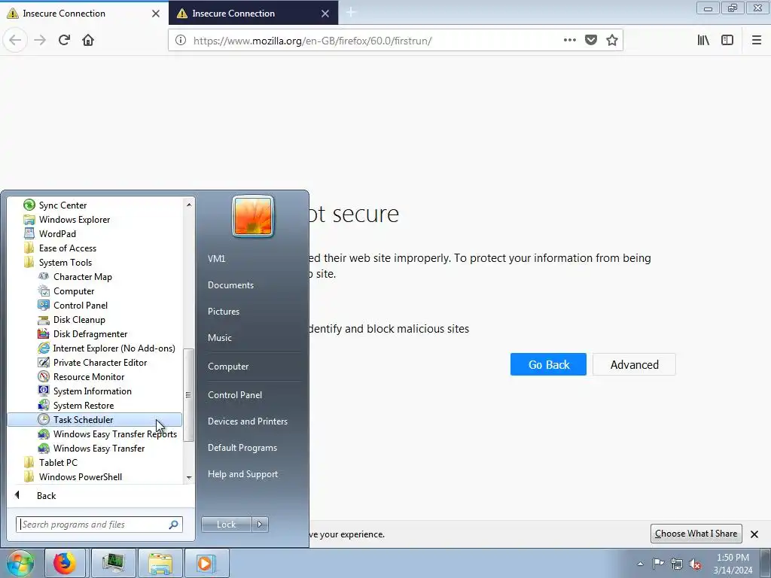This screenshot has height=578, width=771.
Task: Close the second Insecure Connection tab
Action: coord(325,14)
